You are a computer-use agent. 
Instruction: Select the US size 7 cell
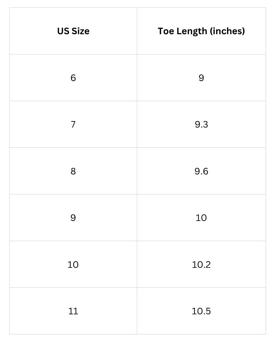[73, 124]
